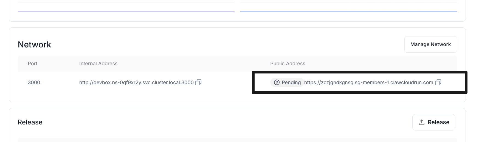Copy the public clawcloudrun address
The width and height of the screenshot is (479, 142).
point(438,82)
